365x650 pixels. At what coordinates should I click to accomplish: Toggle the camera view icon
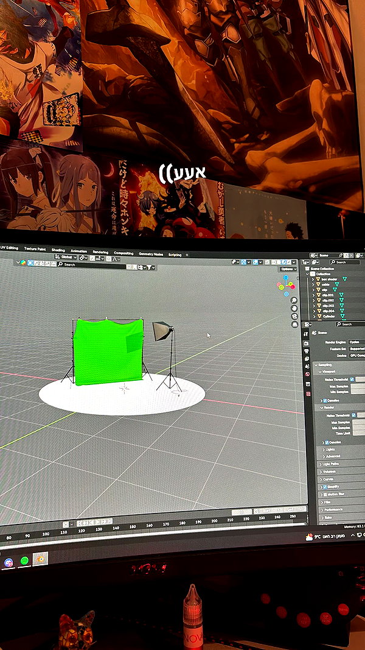click(294, 316)
